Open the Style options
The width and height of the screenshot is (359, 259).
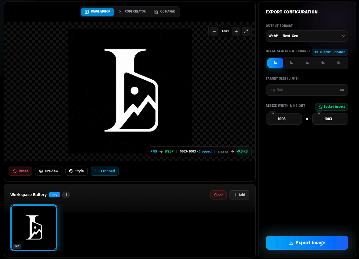pyautogui.click(x=76, y=171)
